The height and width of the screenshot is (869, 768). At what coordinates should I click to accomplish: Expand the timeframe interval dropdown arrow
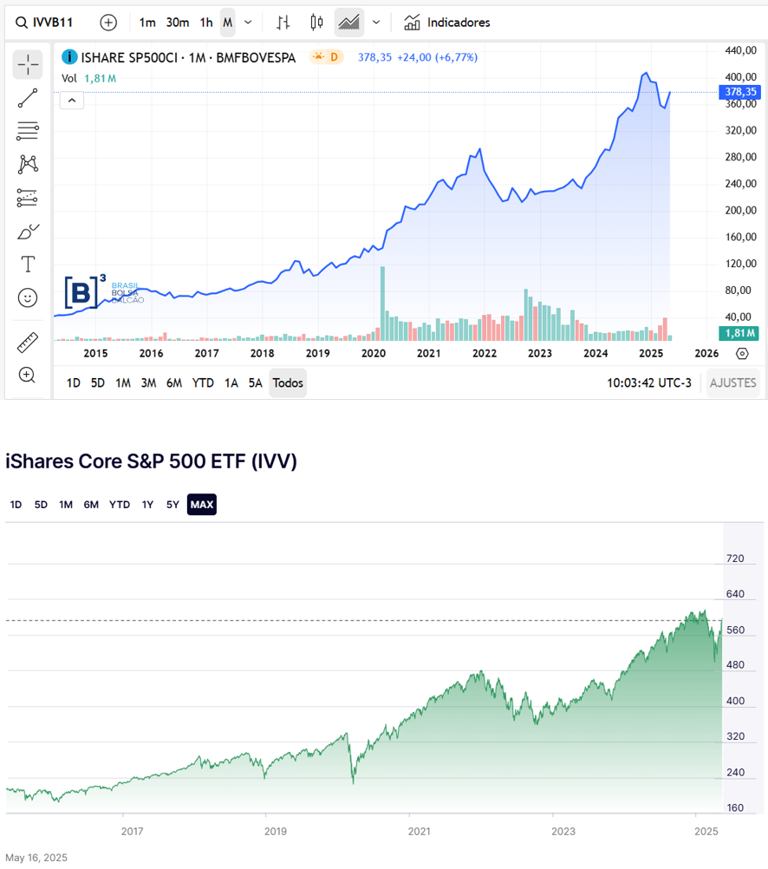(x=249, y=23)
